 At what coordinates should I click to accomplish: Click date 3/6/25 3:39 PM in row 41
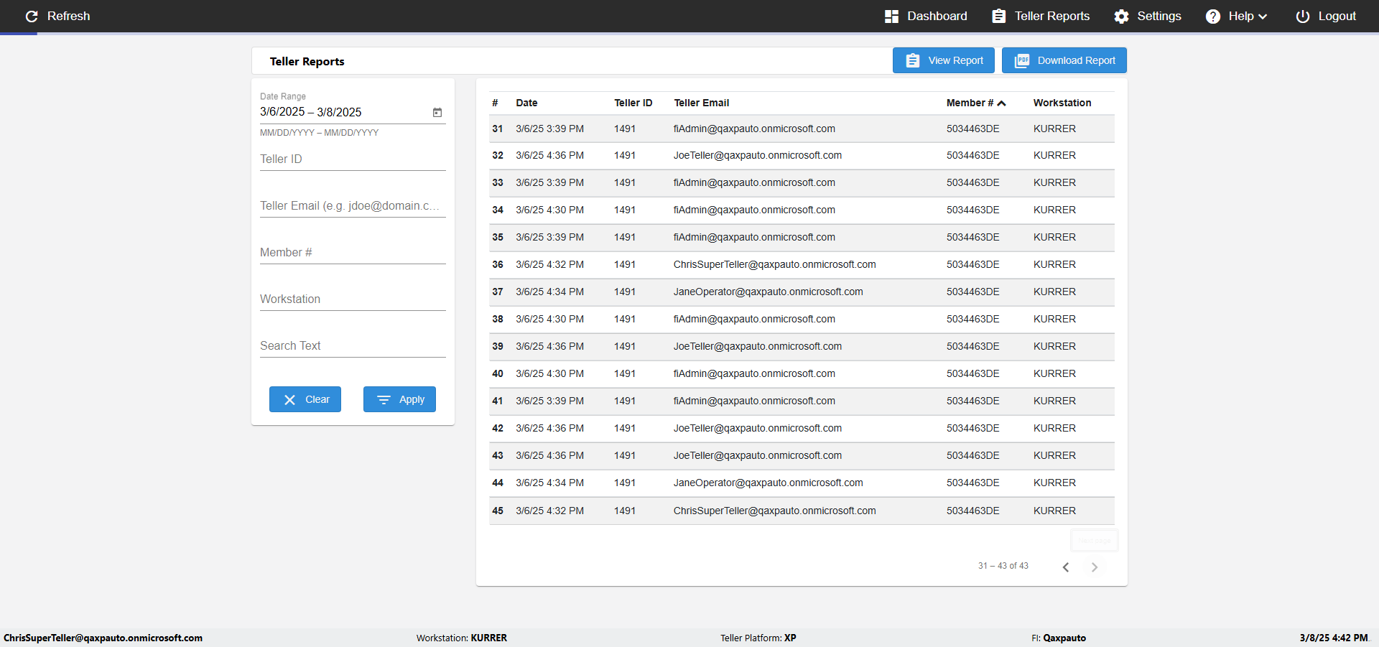click(x=549, y=401)
